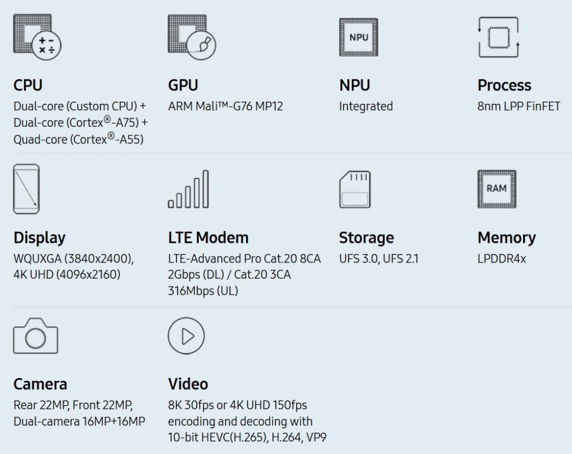Viewport: 572px width, 454px height.
Task: Click the Video play circle icon
Action: pyautogui.click(x=186, y=336)
